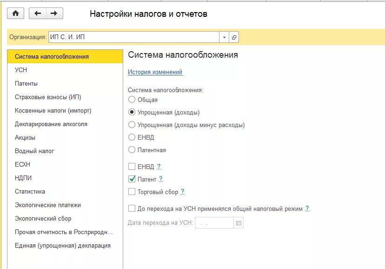Select the Патентная radio option
The image size is (385, 269).
coord(132,149)
